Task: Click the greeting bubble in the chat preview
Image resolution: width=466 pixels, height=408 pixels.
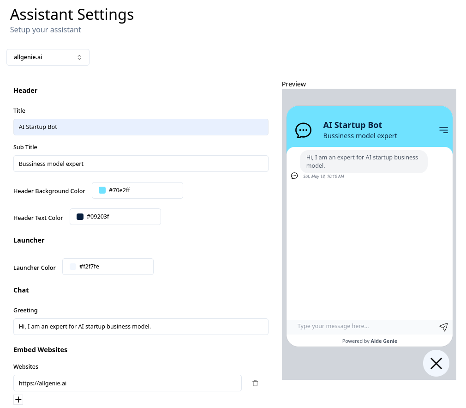Action: coord(364,161)
